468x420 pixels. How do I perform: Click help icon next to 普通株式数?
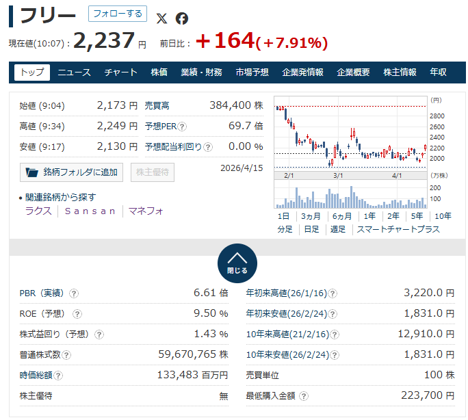click(66, 355)
